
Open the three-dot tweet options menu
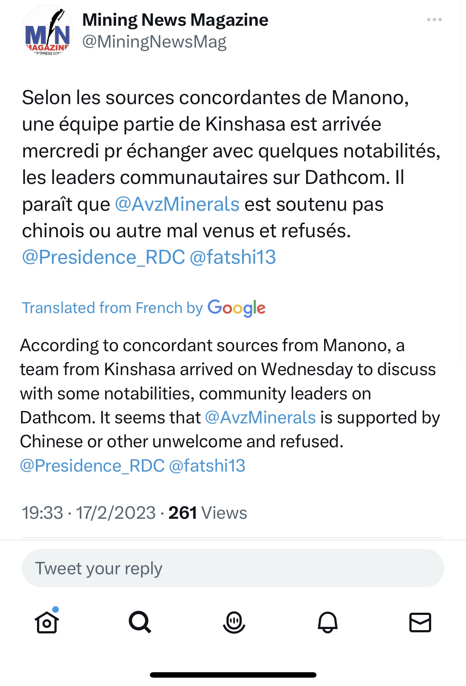[434, 20]
